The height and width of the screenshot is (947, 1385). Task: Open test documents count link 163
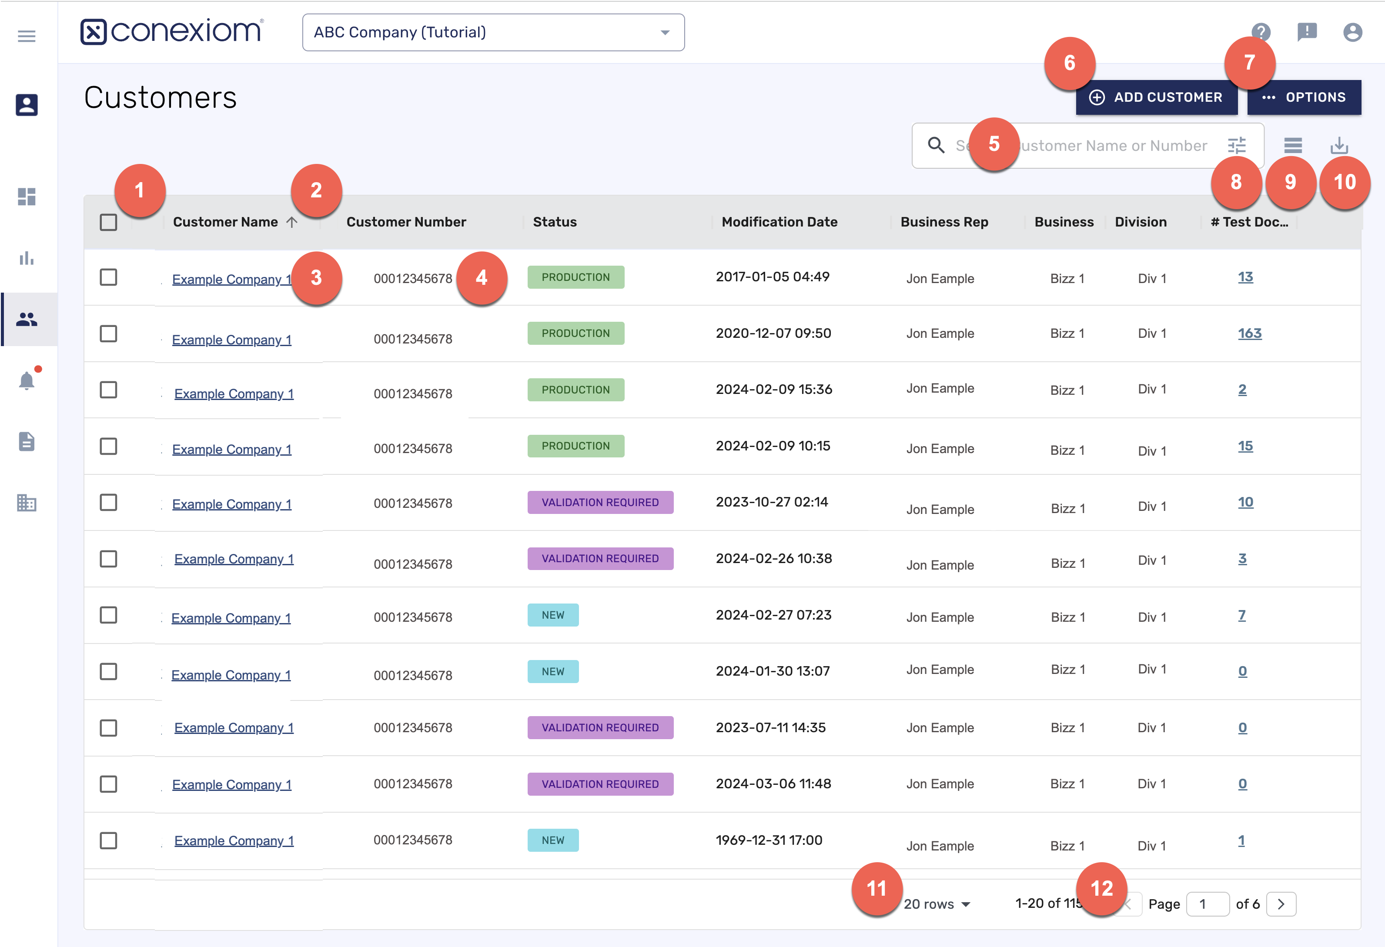tap(1249, 333)
